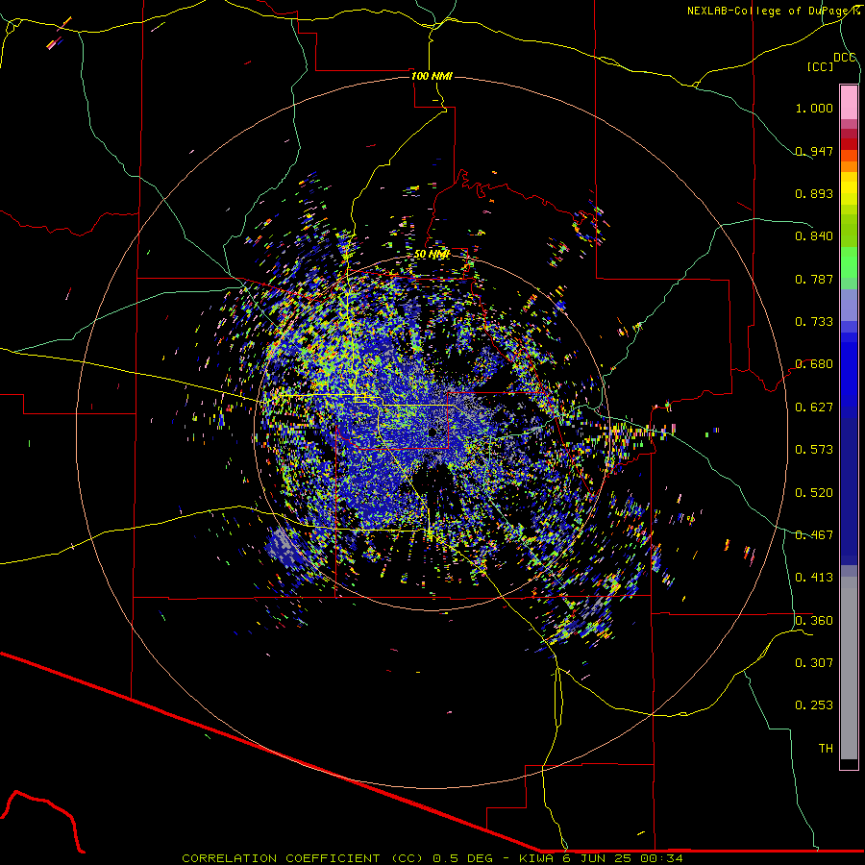
Task: Click the 0.787 color scale value
Action: pos(814,279)
